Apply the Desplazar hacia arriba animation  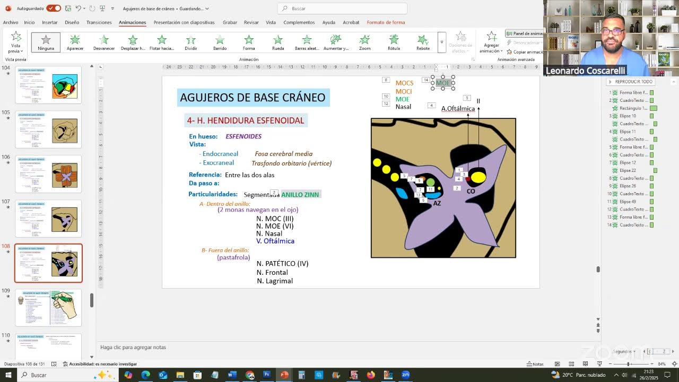[133, 42]
